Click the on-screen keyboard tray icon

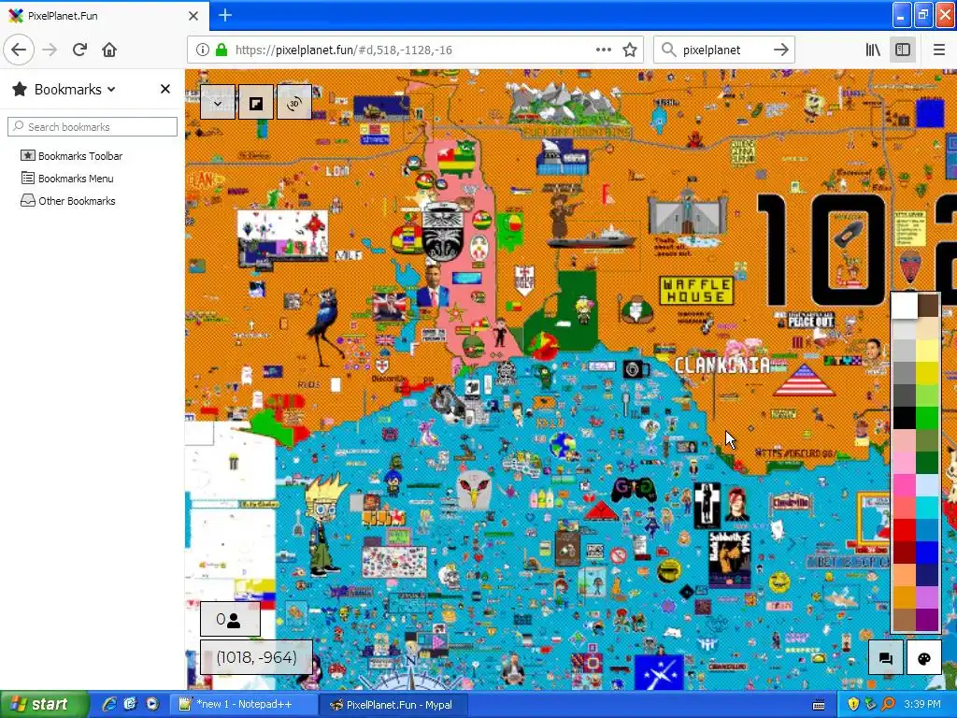tap(819, 705)
